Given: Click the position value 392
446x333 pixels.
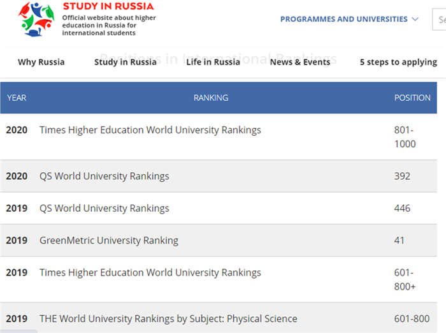Looking at the screenshot, I should pyautogui.click(x=402, y=176).
